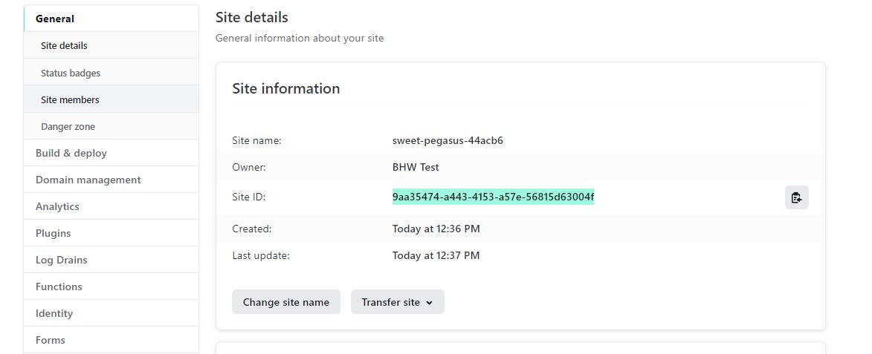872x354 pixels.
Task: Expand Domain management section
Action: (112, 180)
